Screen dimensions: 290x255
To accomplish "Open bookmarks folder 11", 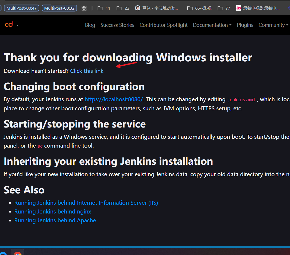I will coord(103,8).
